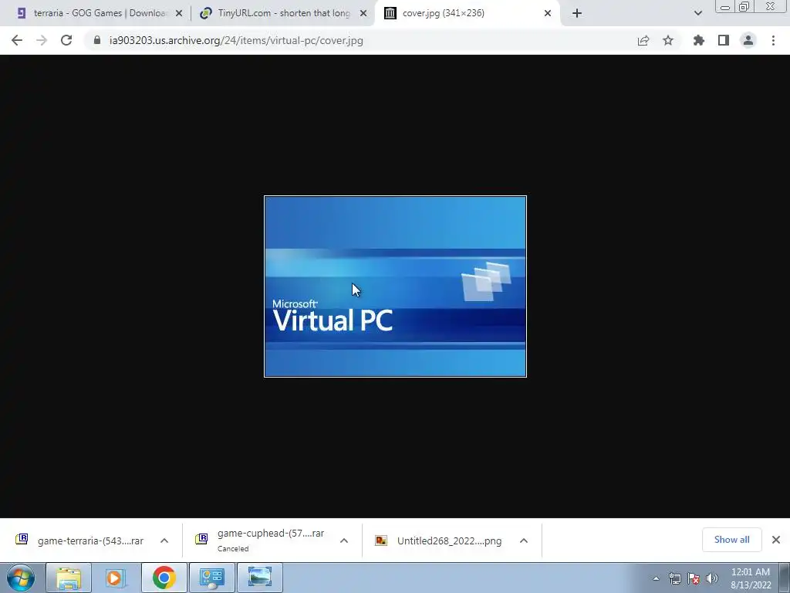790x593 pixels.
Task: Launch Windows Media Player from taskbar
Action: [x=116, y=578]
